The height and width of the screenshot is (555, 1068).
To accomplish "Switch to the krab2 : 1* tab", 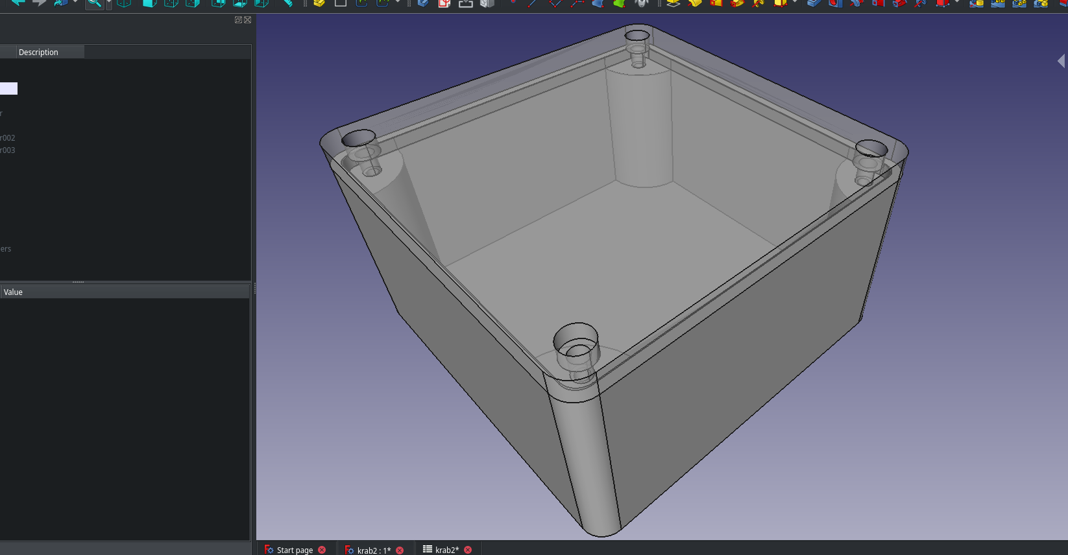I will coord(373,550).
